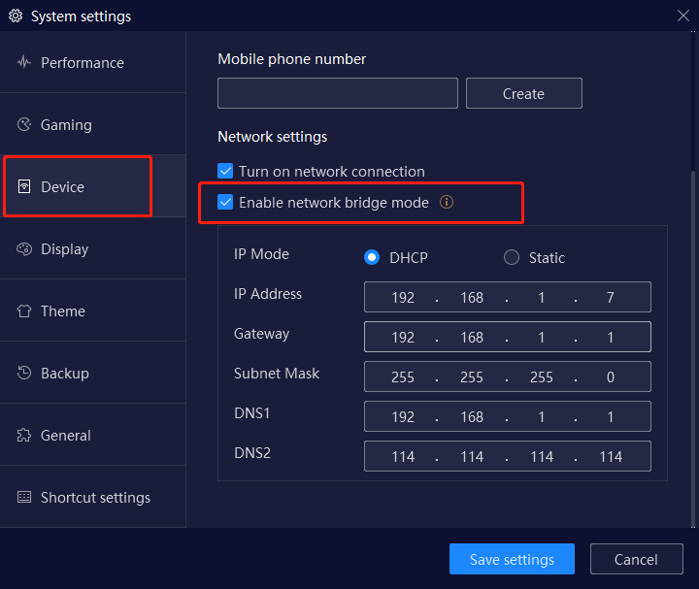Click the settings panel vertical scrollbar
699x589 pixels.
click(x=693, y=347)
